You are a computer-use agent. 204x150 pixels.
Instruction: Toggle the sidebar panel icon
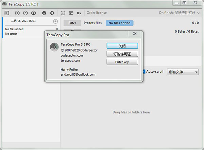tap(7, 13)
